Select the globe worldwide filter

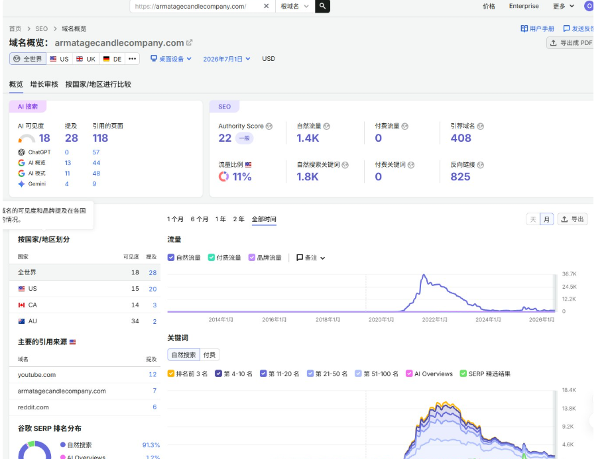28,59
